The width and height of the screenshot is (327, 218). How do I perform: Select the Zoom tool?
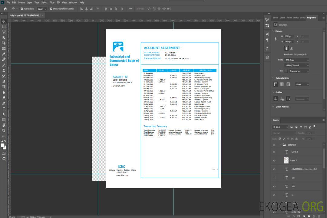tap(4, 130)
